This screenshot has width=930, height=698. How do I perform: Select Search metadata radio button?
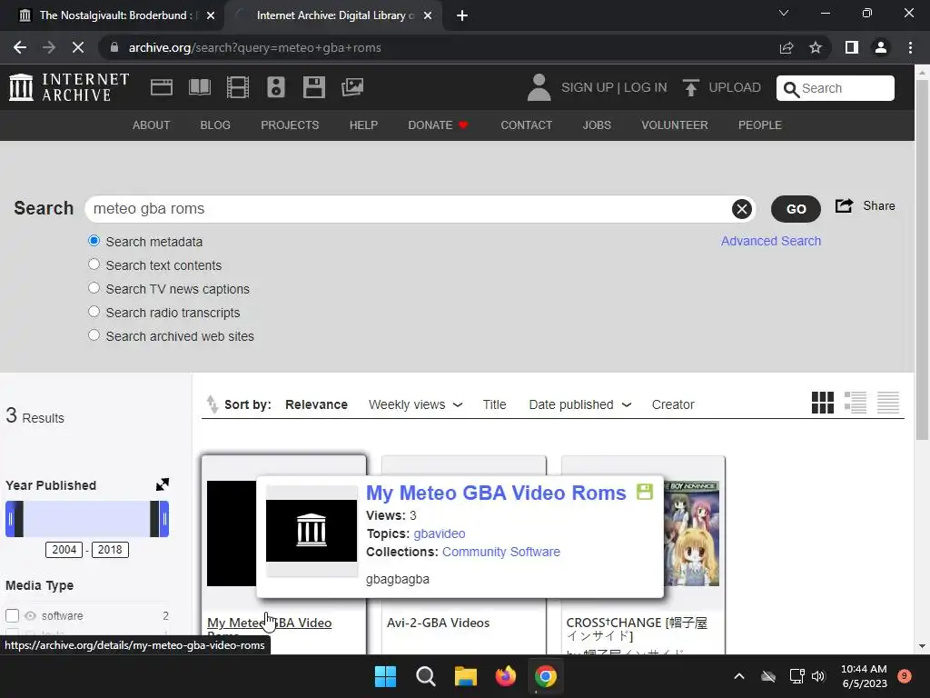(x=94, y=241)
